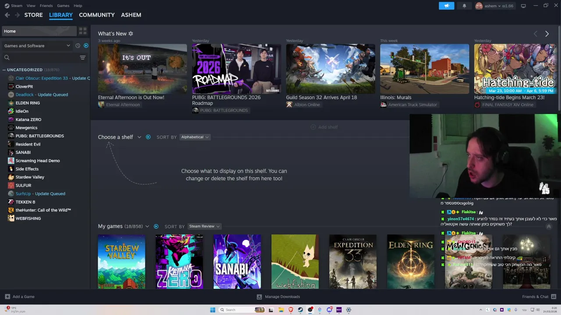Open advanced filters icon in library search
Viewport: 561px width, 315px height.
click(x=82, y=57)
